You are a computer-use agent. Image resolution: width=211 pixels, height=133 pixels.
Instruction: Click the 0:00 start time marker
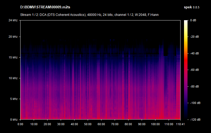point(21,124)
